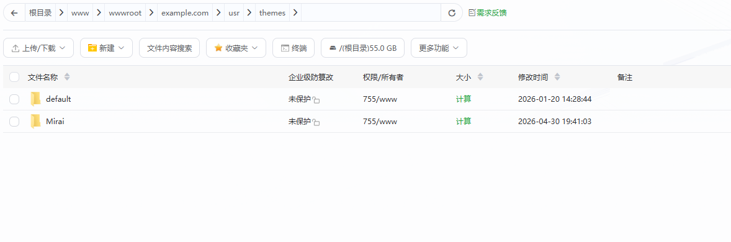
Task: Open the 需求反馈 feedback link
Action: point(487,13)
